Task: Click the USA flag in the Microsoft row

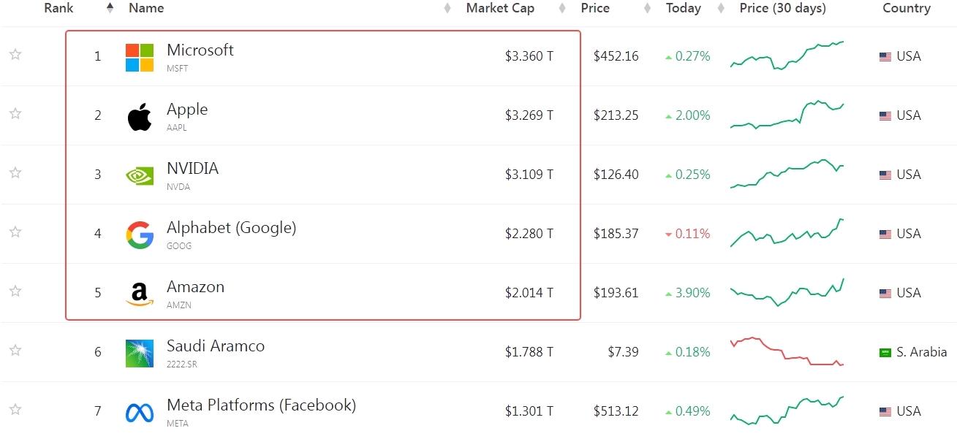Action: pyautogui.click(x=885, y=57)
